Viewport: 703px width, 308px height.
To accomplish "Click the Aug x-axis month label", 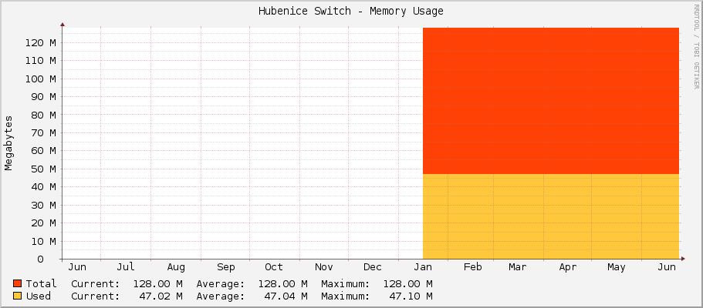I will [x=176, y=267].
